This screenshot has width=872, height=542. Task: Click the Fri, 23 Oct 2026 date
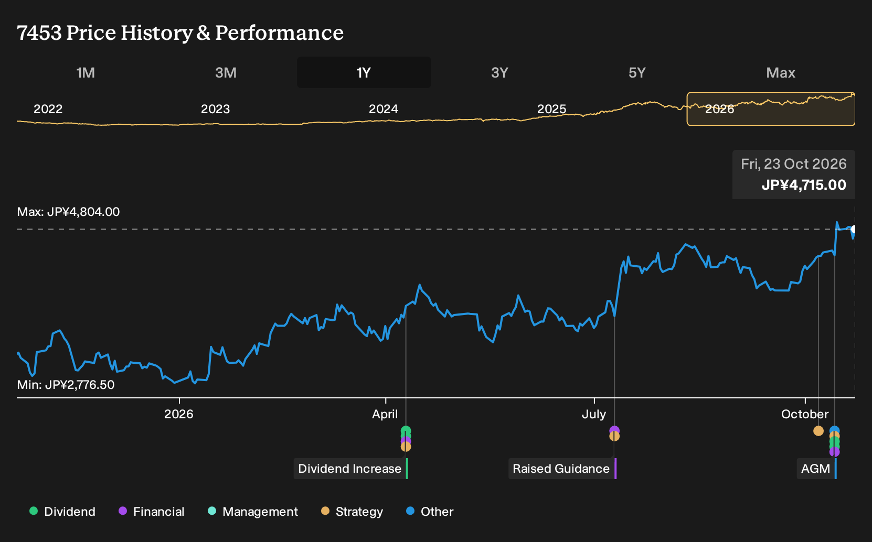[794, 164]
